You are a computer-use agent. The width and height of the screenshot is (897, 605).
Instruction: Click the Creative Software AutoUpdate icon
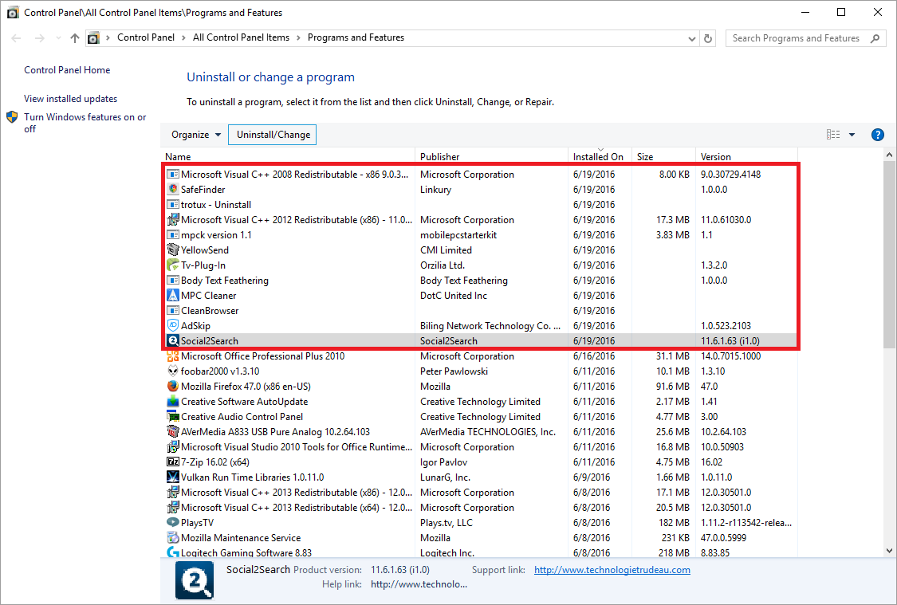pyautogui.click(x=173, y=402)
